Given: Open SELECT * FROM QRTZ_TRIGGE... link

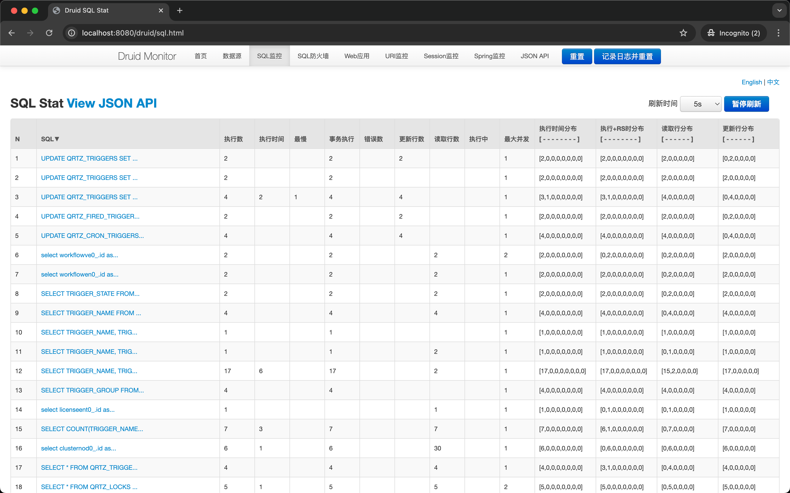Looking at the screenshot, I should pyautogui.click(x=89, y=468).
